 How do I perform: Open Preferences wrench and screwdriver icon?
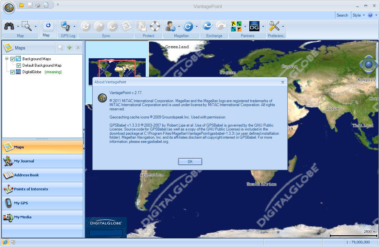[x=274, y=26]
